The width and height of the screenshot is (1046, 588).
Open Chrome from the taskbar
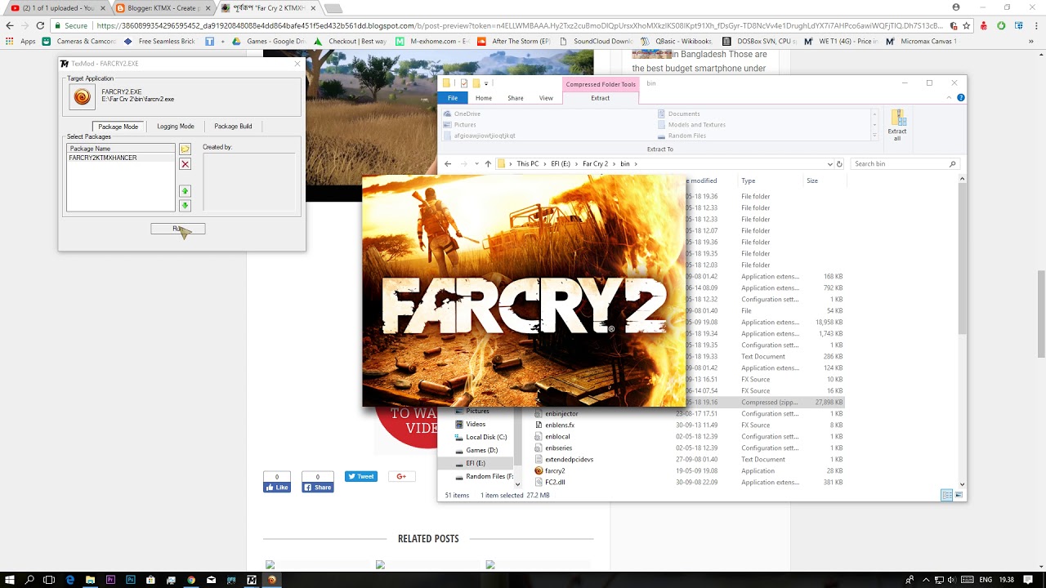click(191, 580)
